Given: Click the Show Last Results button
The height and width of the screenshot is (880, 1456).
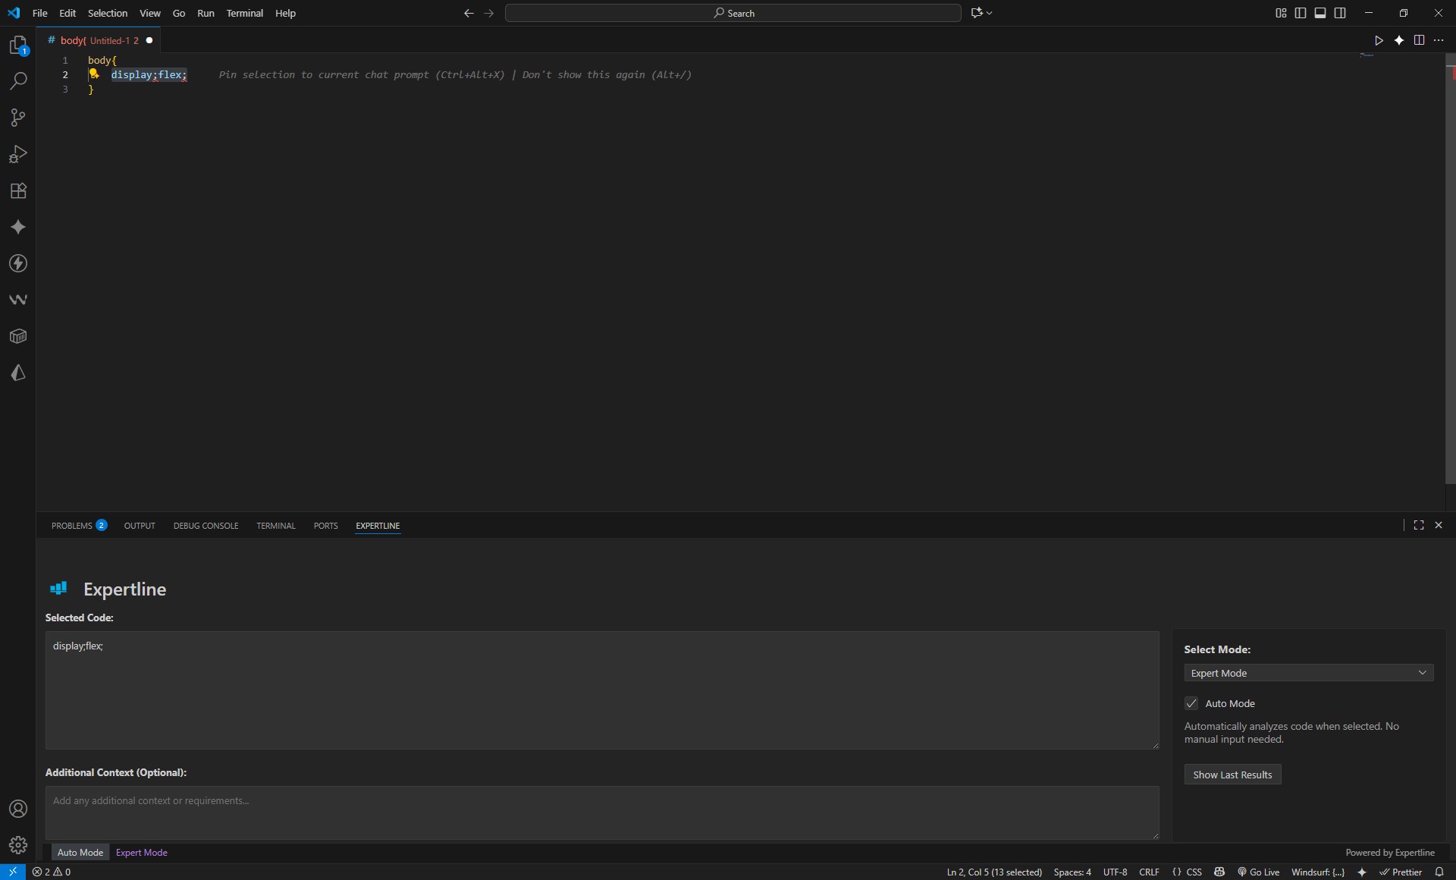Looking at the screenshot, I should pyautogui.click(x=1232, y=775).
